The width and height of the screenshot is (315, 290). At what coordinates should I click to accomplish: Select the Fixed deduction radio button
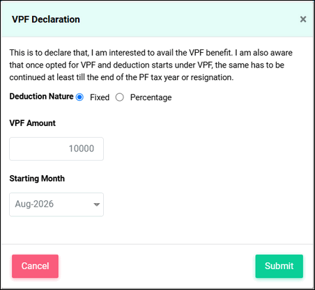pos(79,97)
